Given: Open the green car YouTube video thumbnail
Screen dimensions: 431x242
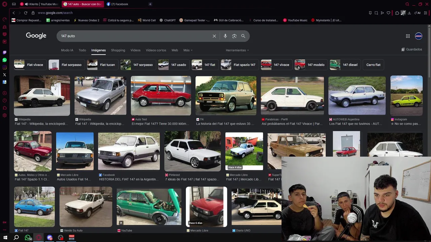Looking at the screenshot, I should tap(149, 206).
